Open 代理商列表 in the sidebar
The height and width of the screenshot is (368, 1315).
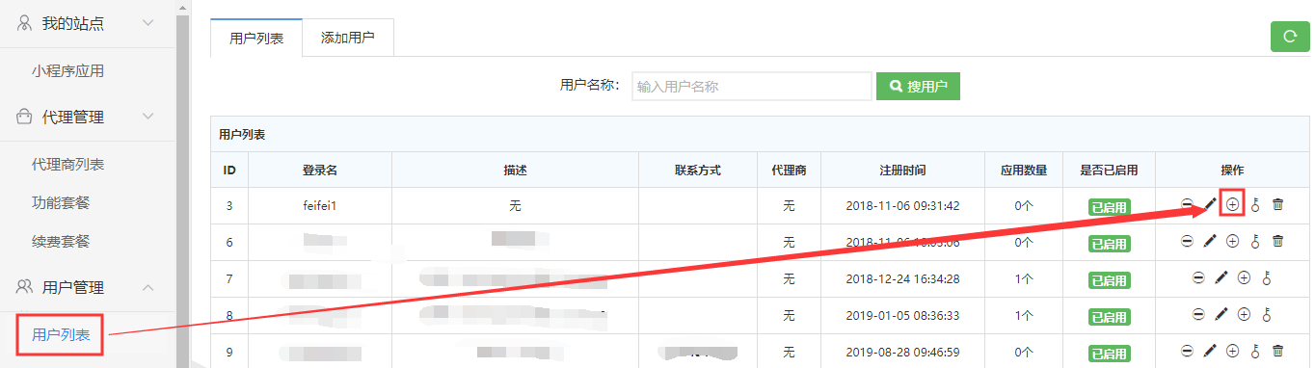(x=67, y=165)
